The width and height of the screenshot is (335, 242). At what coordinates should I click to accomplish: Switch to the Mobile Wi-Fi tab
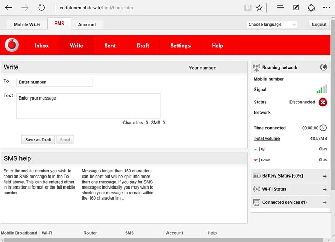[x=28, y=25]
